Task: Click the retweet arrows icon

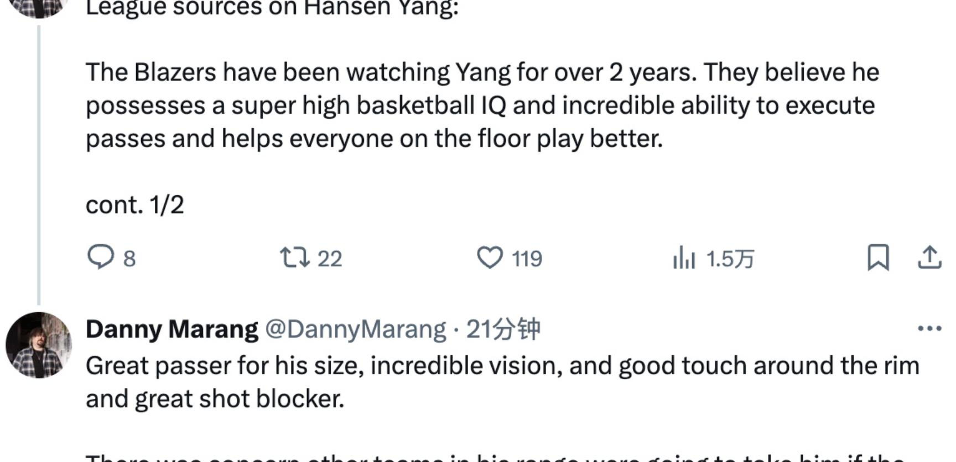Action: tap(295, 258)
